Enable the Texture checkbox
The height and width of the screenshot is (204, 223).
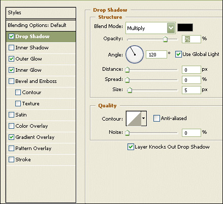click(18, 104)
